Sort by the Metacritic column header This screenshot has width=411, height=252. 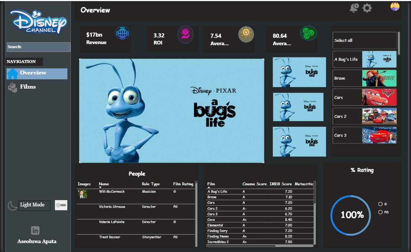coord(304,184)
